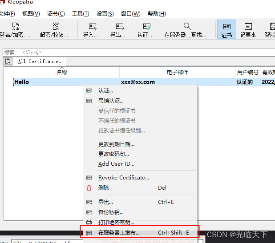Click the 2022 validity date cell
Viewport: 275px width, 243px height.
click(268, 82)
